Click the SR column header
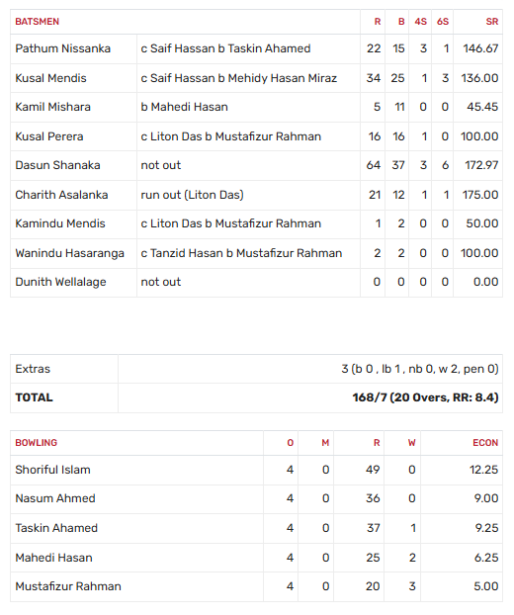 coord(492,22)
